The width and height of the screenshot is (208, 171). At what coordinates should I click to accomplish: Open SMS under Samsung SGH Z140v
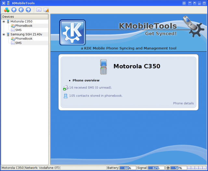19,43
